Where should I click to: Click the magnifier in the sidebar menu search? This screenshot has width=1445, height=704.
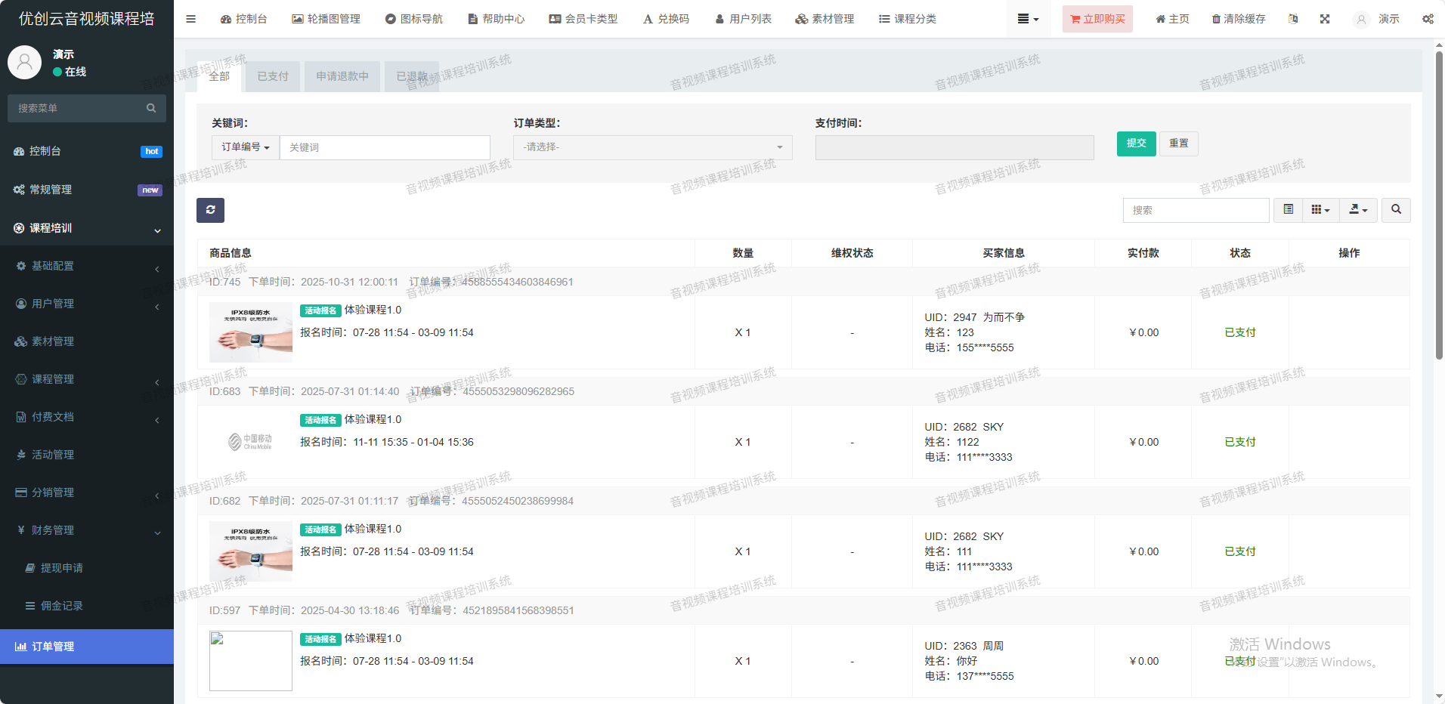(x=151, y=108)
